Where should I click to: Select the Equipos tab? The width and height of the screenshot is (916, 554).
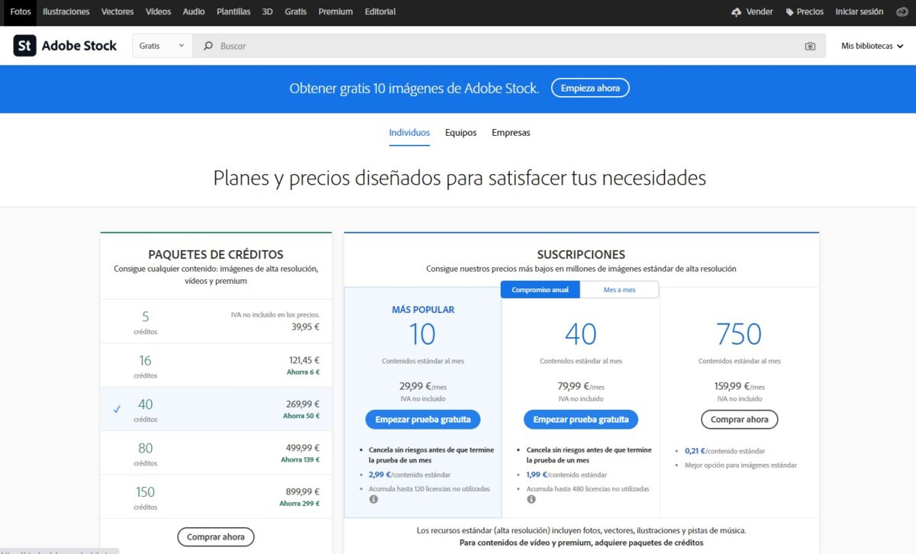tap(461, 133)
